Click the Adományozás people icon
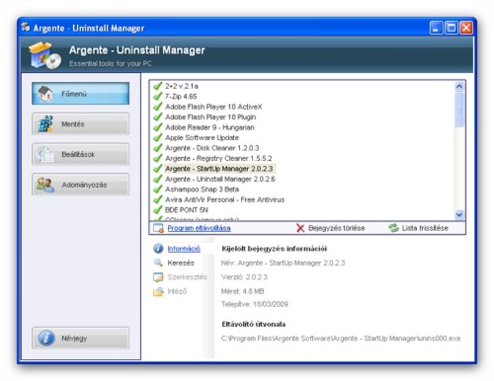Screen dimensions: 494x381 45,185
